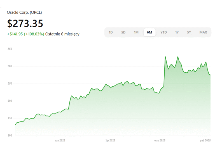
Task: Click the 'Ostatnie 6 miesięcy' label
Action: [x=62, y=34]
